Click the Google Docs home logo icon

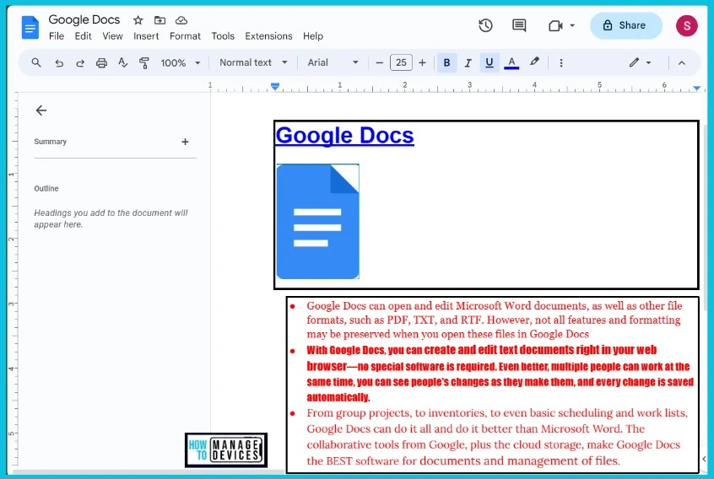(x=30, y=27)
